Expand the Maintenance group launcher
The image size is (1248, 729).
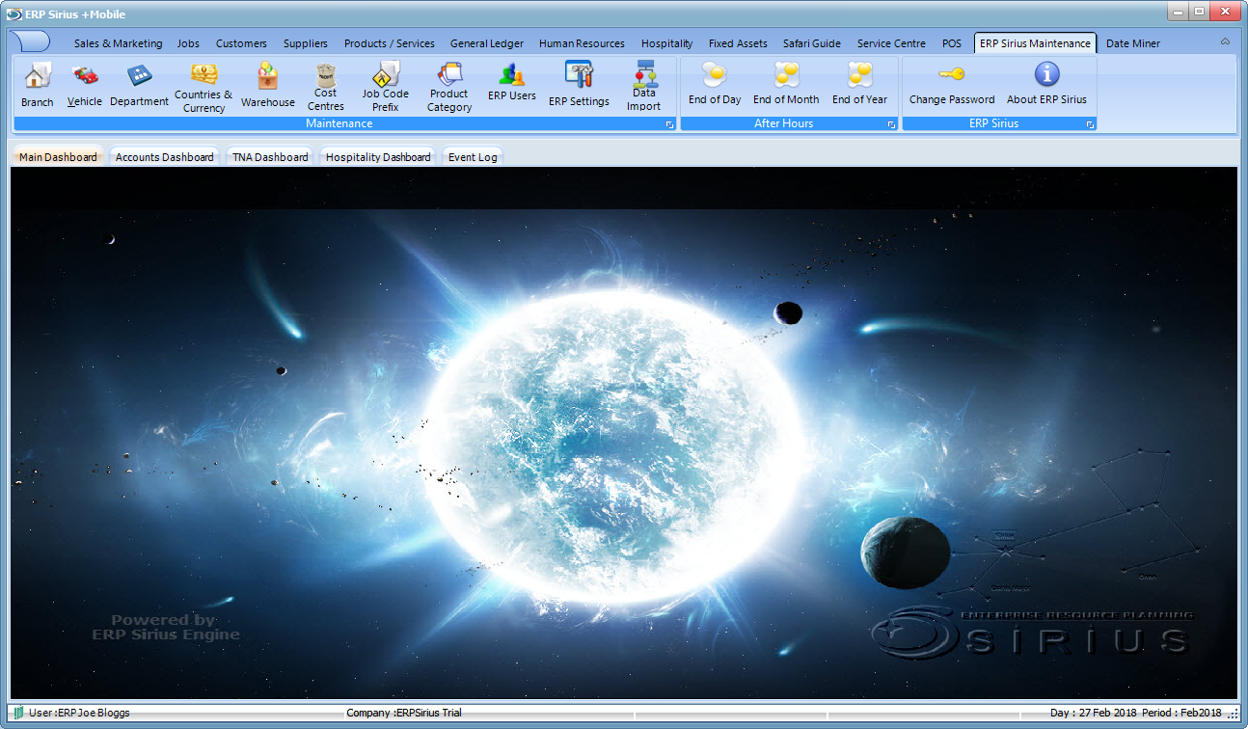tap(669, 124)
